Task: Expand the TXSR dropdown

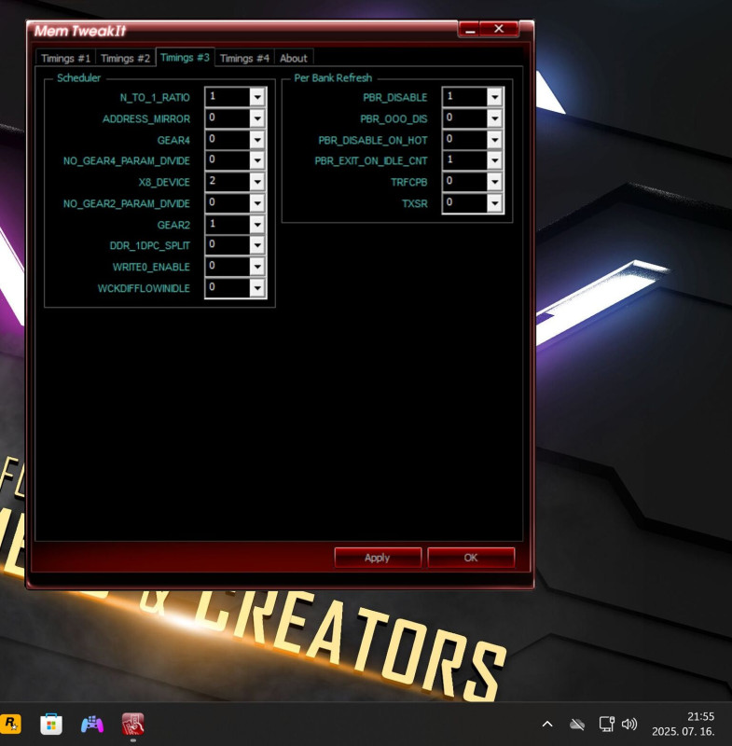Action: click(x=494, y=203)
